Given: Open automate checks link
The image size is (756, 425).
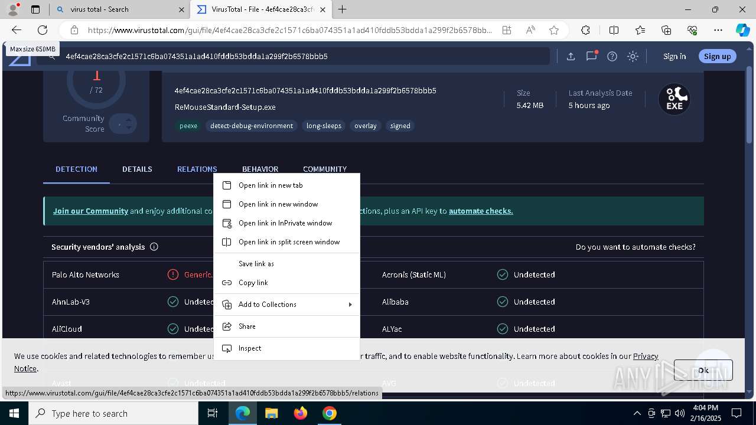Looking at the screenshot, I should coord(481,211).
